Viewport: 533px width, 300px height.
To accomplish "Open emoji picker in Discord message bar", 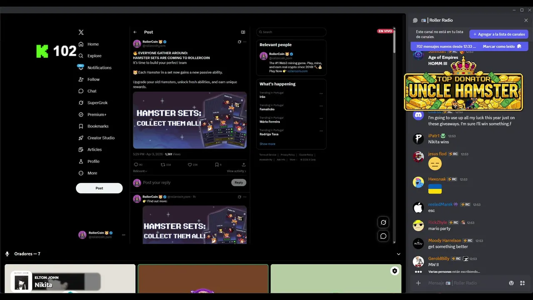I will click(511, 283).
